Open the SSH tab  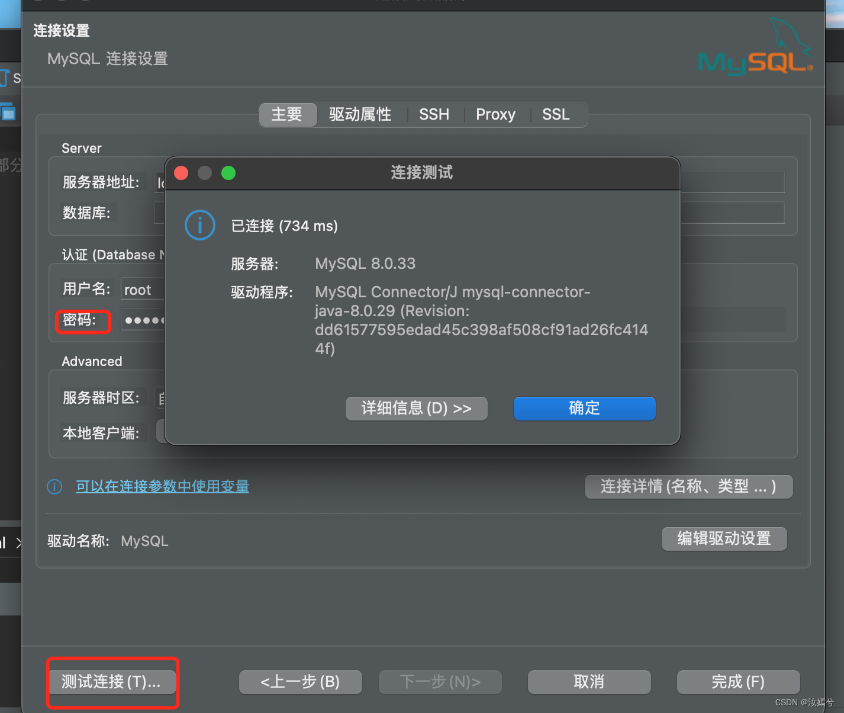click(x=434, y=114)
